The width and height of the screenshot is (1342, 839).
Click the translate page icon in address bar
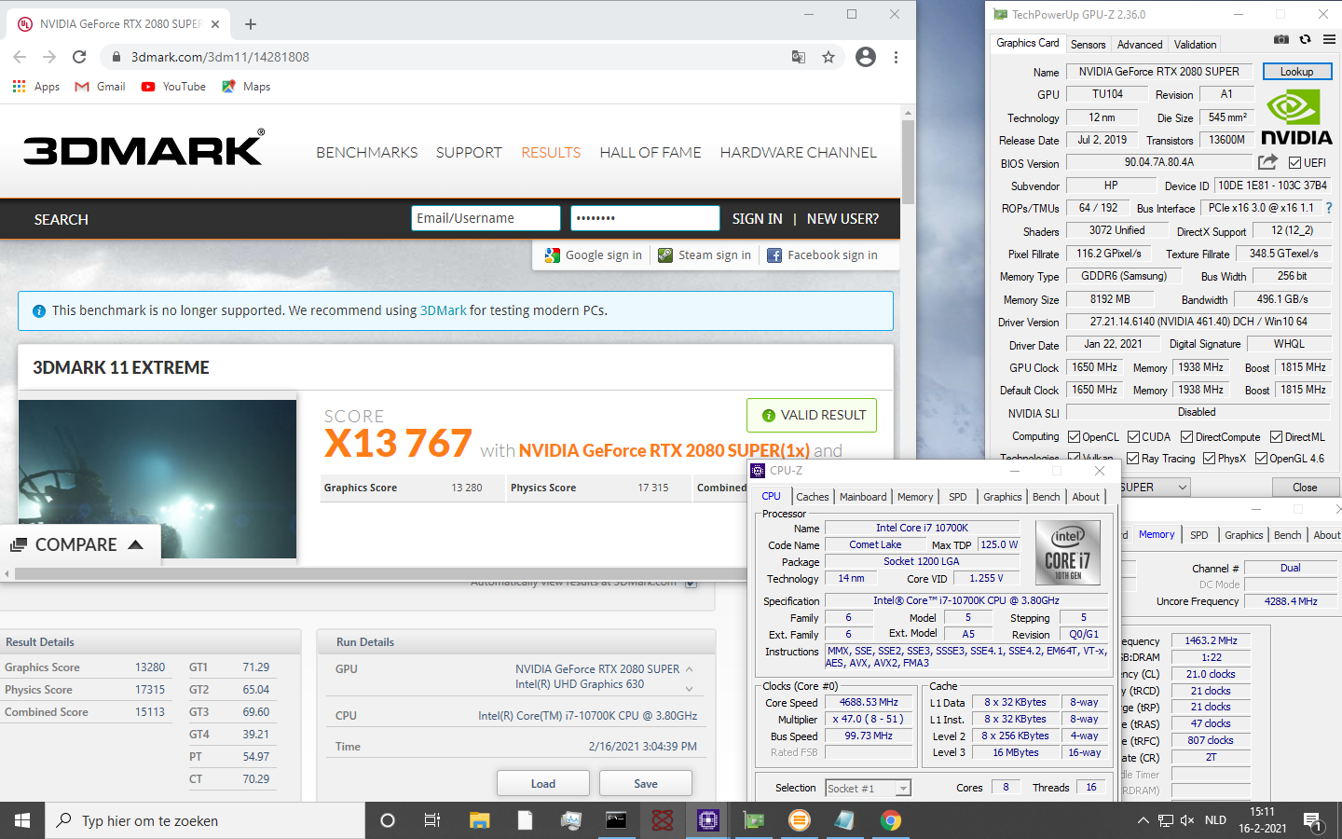(799, 57)
